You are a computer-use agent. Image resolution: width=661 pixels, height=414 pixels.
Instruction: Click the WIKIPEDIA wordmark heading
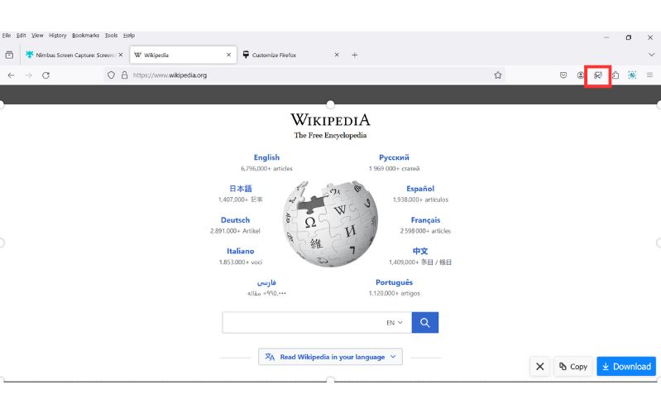click(x=330, y=120)
